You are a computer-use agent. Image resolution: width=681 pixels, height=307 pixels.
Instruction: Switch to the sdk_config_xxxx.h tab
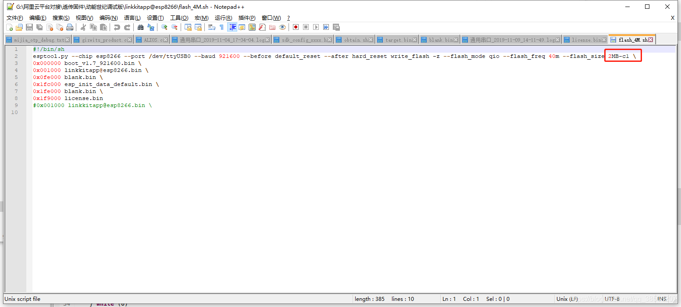pos(303,40)
